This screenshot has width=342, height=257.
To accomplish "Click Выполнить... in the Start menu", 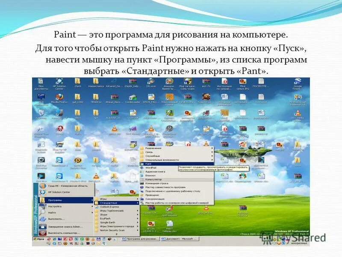I will coord(66,219).
